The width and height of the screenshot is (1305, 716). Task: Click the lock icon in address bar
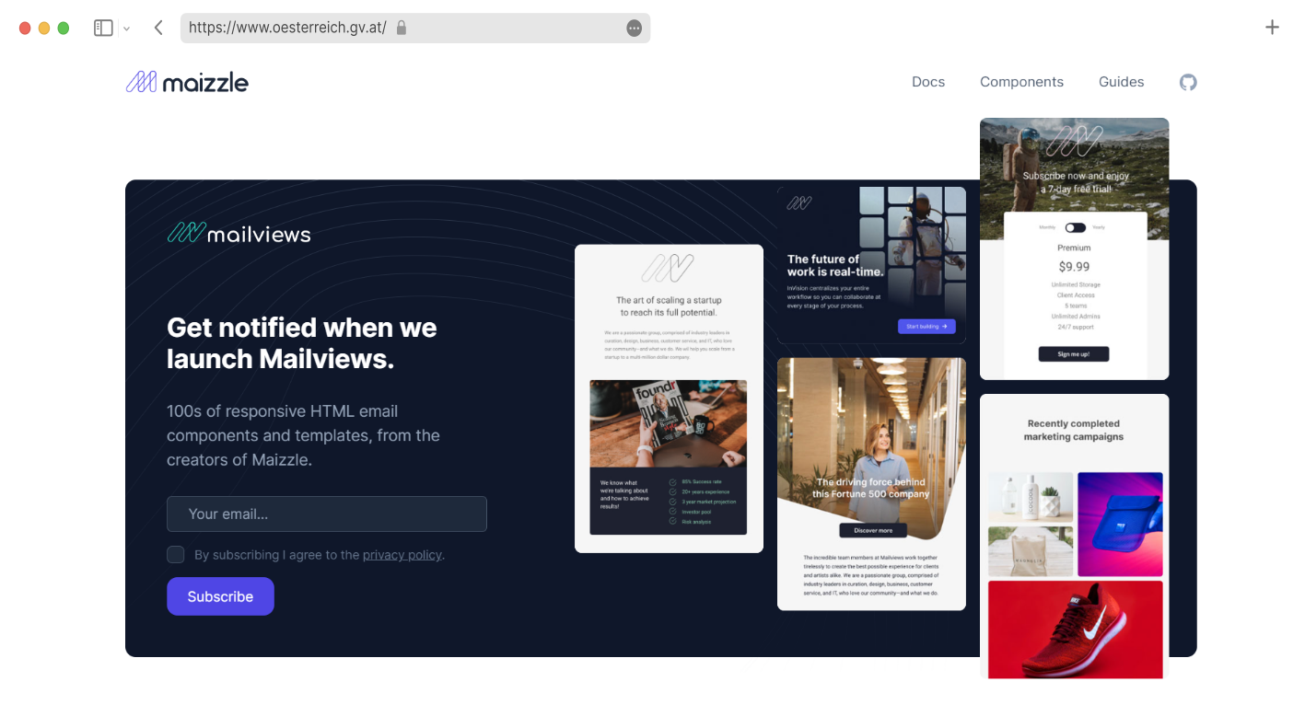click(402, 28)
